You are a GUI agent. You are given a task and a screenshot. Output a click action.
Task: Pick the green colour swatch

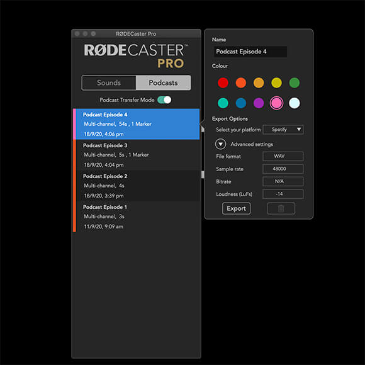[x=295, y=82]
